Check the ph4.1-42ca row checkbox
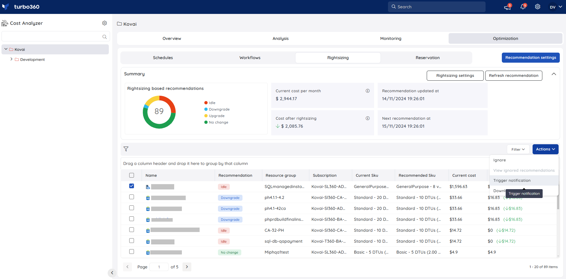Image resolution: width=566 pixels, height=279 pixels. tap(132, 208)
